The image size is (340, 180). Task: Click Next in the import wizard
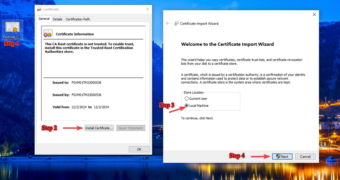282,156
